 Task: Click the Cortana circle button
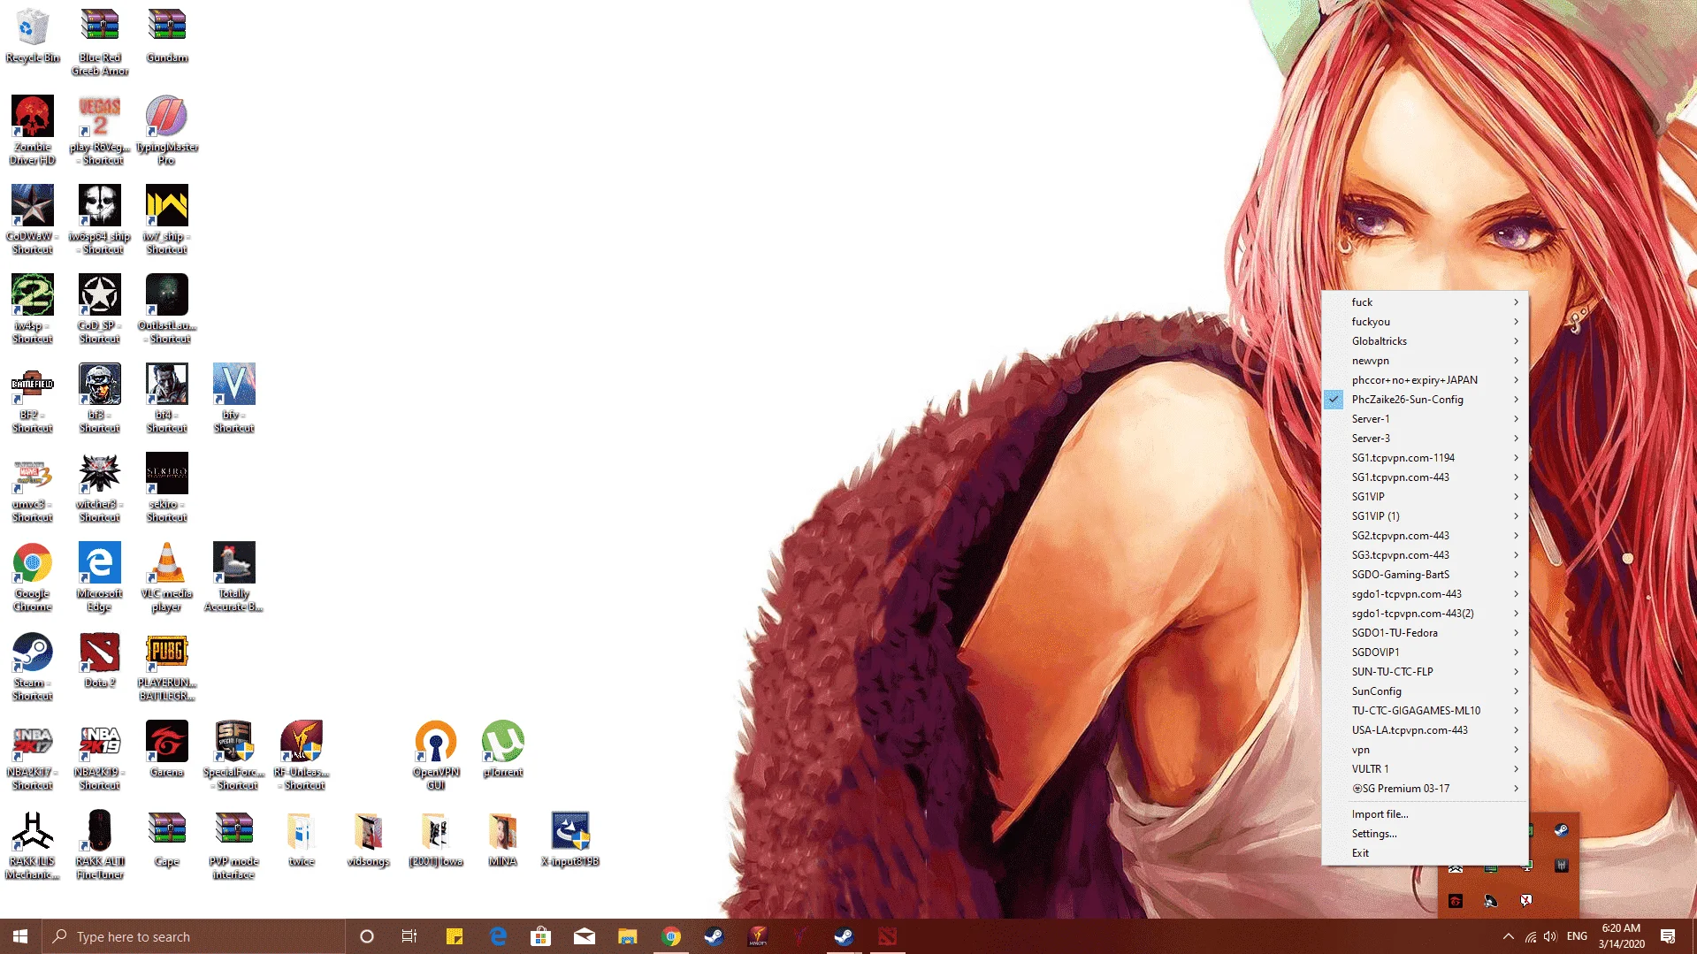[x=367, y=936]
